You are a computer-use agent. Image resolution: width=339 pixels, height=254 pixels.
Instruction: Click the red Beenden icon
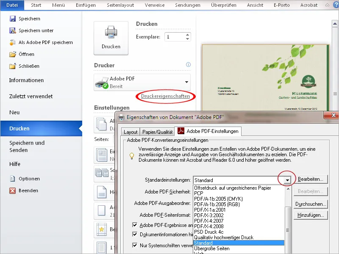(x=13, y=190)
